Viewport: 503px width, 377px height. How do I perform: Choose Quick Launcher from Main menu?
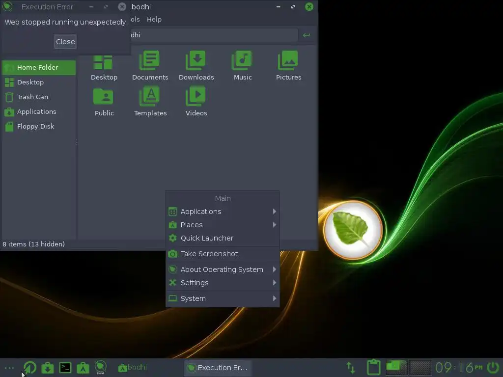[223, 238]
